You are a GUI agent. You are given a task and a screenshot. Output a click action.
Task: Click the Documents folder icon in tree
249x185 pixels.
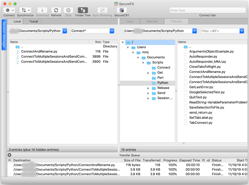(x=144, y=57)
